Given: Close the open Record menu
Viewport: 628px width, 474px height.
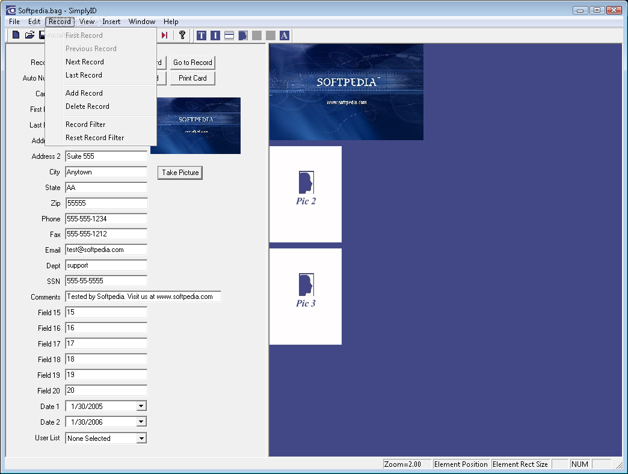Looking at the screenshot, I should 60,22.
